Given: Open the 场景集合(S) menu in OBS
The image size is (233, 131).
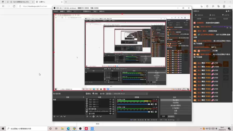Looking at the screenshot, I should (x=87, y=11).
